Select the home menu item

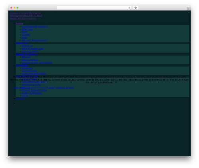pyautogui.click(x=20, y=24)
